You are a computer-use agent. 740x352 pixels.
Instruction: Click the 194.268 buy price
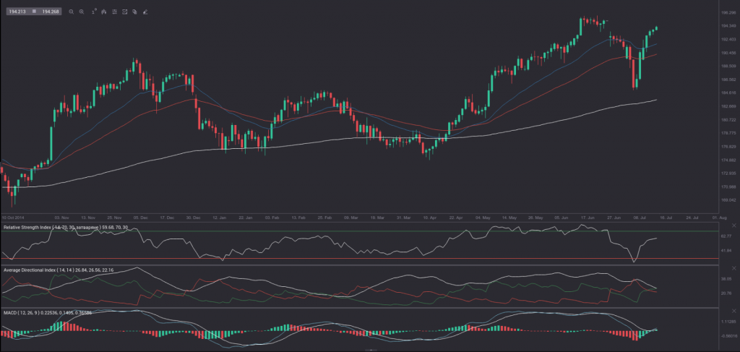(x=51, y=12)
